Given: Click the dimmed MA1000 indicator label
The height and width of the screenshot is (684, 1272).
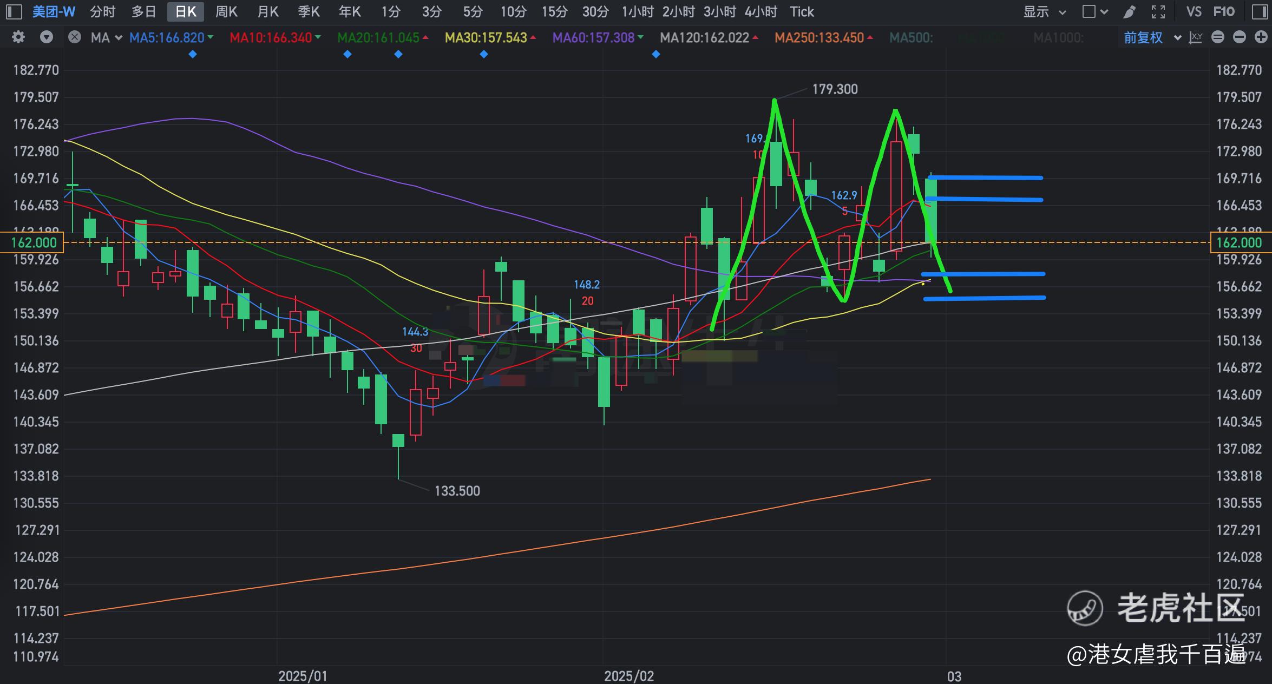Looking at the screenshot, I should [x=1058, y=37].
